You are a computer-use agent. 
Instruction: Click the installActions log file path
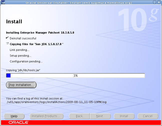56,102
